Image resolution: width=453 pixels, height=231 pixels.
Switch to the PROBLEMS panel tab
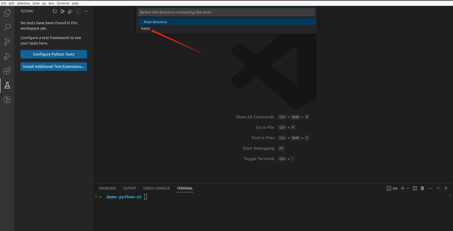pos(107,188)
